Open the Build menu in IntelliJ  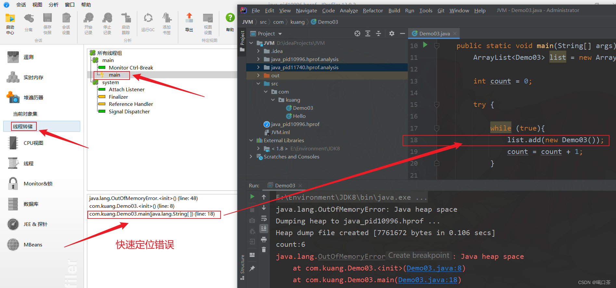[x=394, y=10]
